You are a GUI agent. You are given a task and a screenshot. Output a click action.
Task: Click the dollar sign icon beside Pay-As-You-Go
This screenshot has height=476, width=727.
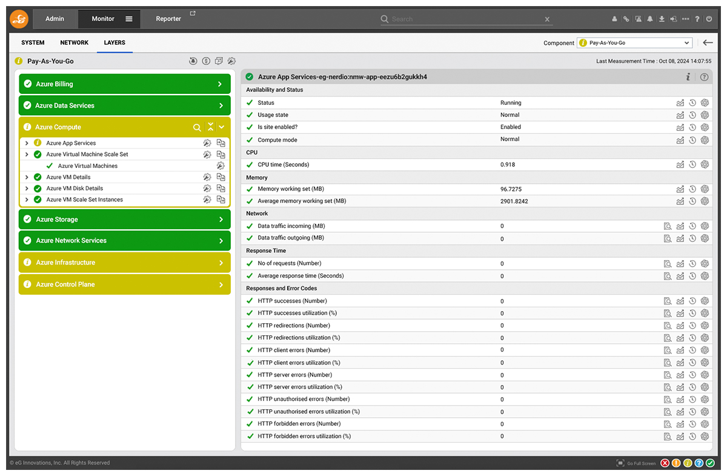coord(206,61)
